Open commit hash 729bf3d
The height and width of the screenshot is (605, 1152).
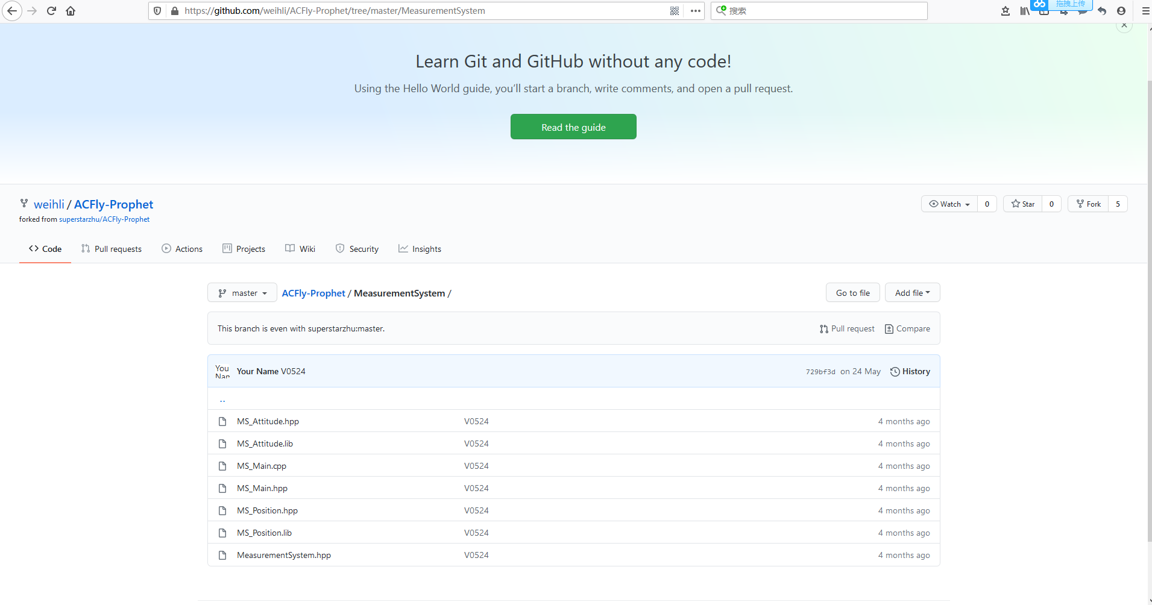pyautogui.click(x=820, y=372)
